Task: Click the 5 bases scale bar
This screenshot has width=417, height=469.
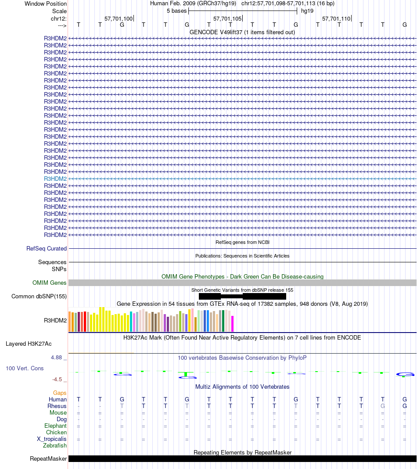Action: [242, 11]
